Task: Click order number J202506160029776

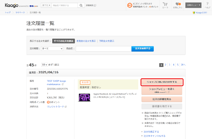Action: pyautogui.click(x=57, y=89)
